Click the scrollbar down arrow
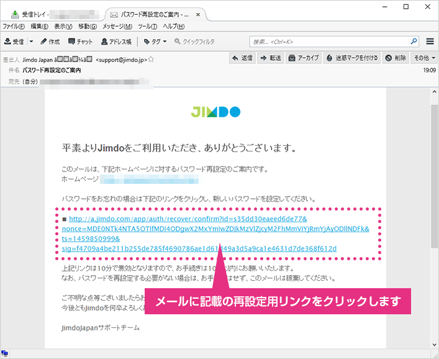 coord(434,345)
